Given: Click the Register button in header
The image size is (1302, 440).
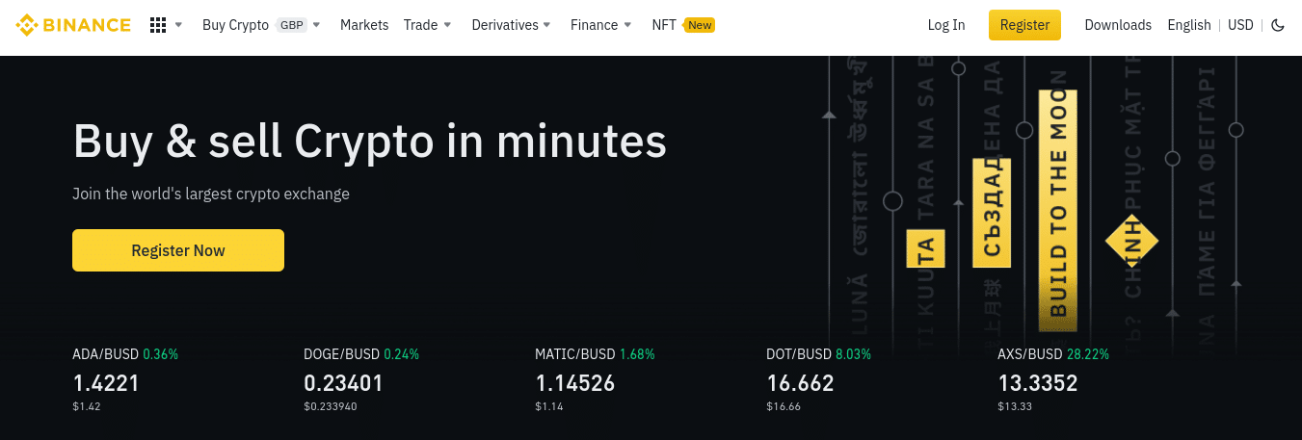Looking at the screenshot, I should tap(1024, 25).
